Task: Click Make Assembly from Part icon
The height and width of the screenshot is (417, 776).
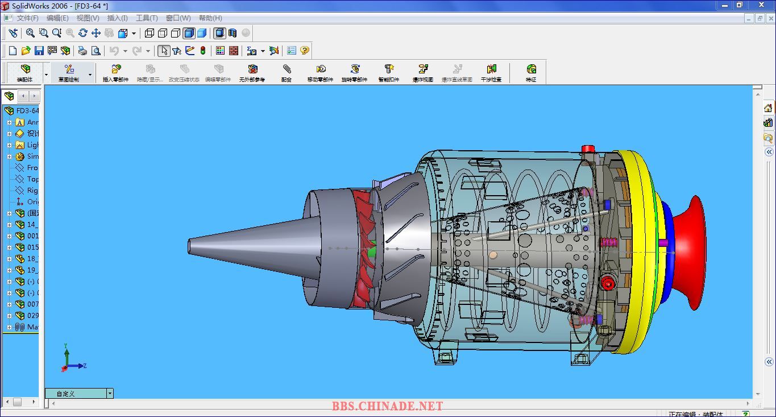Action: point(65,51)
